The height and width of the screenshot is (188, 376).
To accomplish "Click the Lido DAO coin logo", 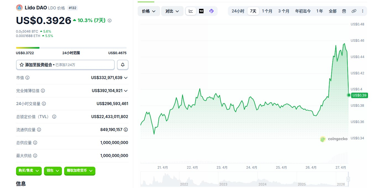I will (x=19, y=8).
